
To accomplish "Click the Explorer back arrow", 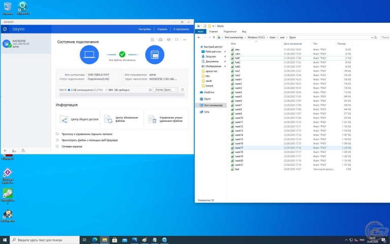I will tap(199, 37).
